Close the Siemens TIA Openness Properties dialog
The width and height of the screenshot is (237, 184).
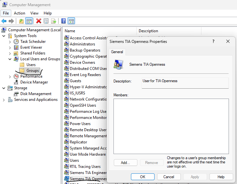(228, 41)
